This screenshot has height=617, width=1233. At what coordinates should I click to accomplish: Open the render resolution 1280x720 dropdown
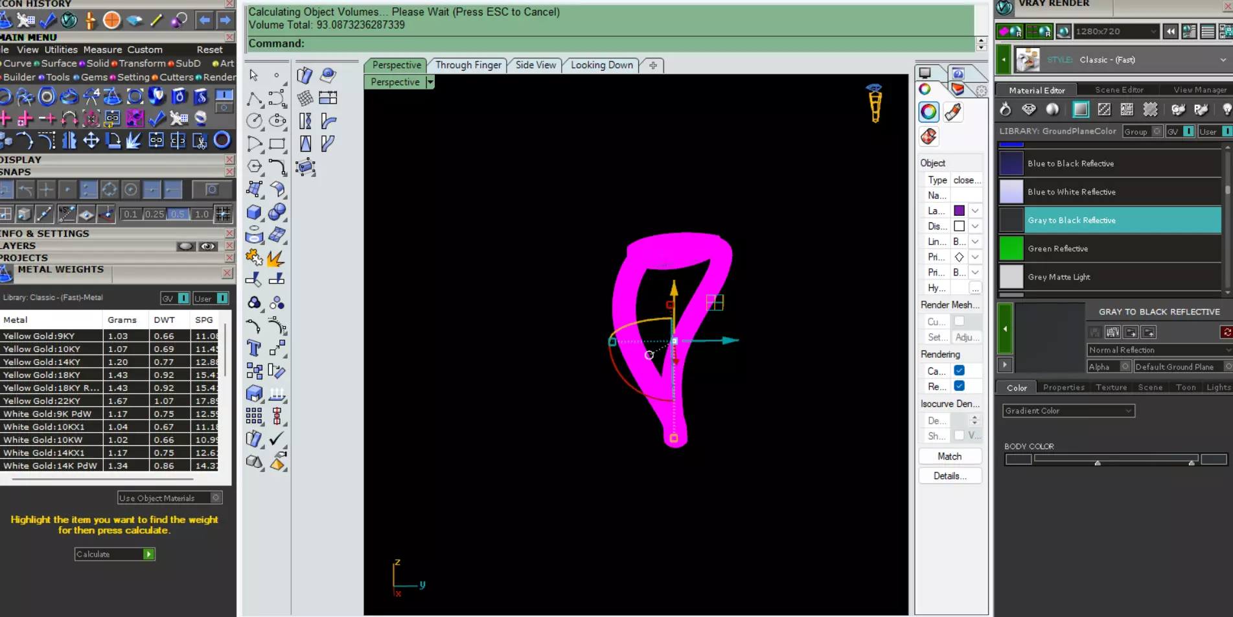[1116, 31]
